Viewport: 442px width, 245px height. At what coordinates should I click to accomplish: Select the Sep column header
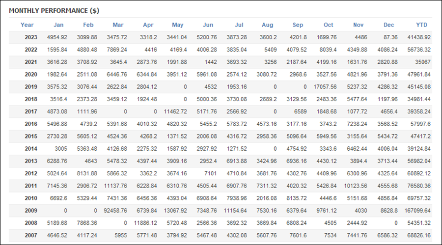[x=298, y=25]
